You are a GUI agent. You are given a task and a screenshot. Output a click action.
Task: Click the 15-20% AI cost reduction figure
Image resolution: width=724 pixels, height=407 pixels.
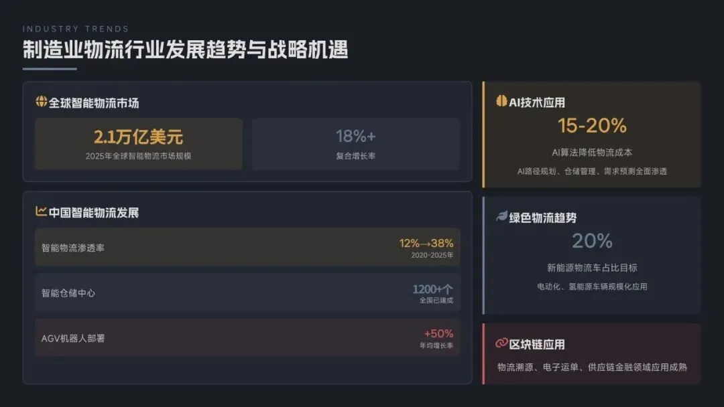pos(592,125)
